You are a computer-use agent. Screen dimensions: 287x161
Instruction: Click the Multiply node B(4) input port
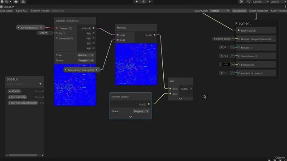tap(117, 40)
